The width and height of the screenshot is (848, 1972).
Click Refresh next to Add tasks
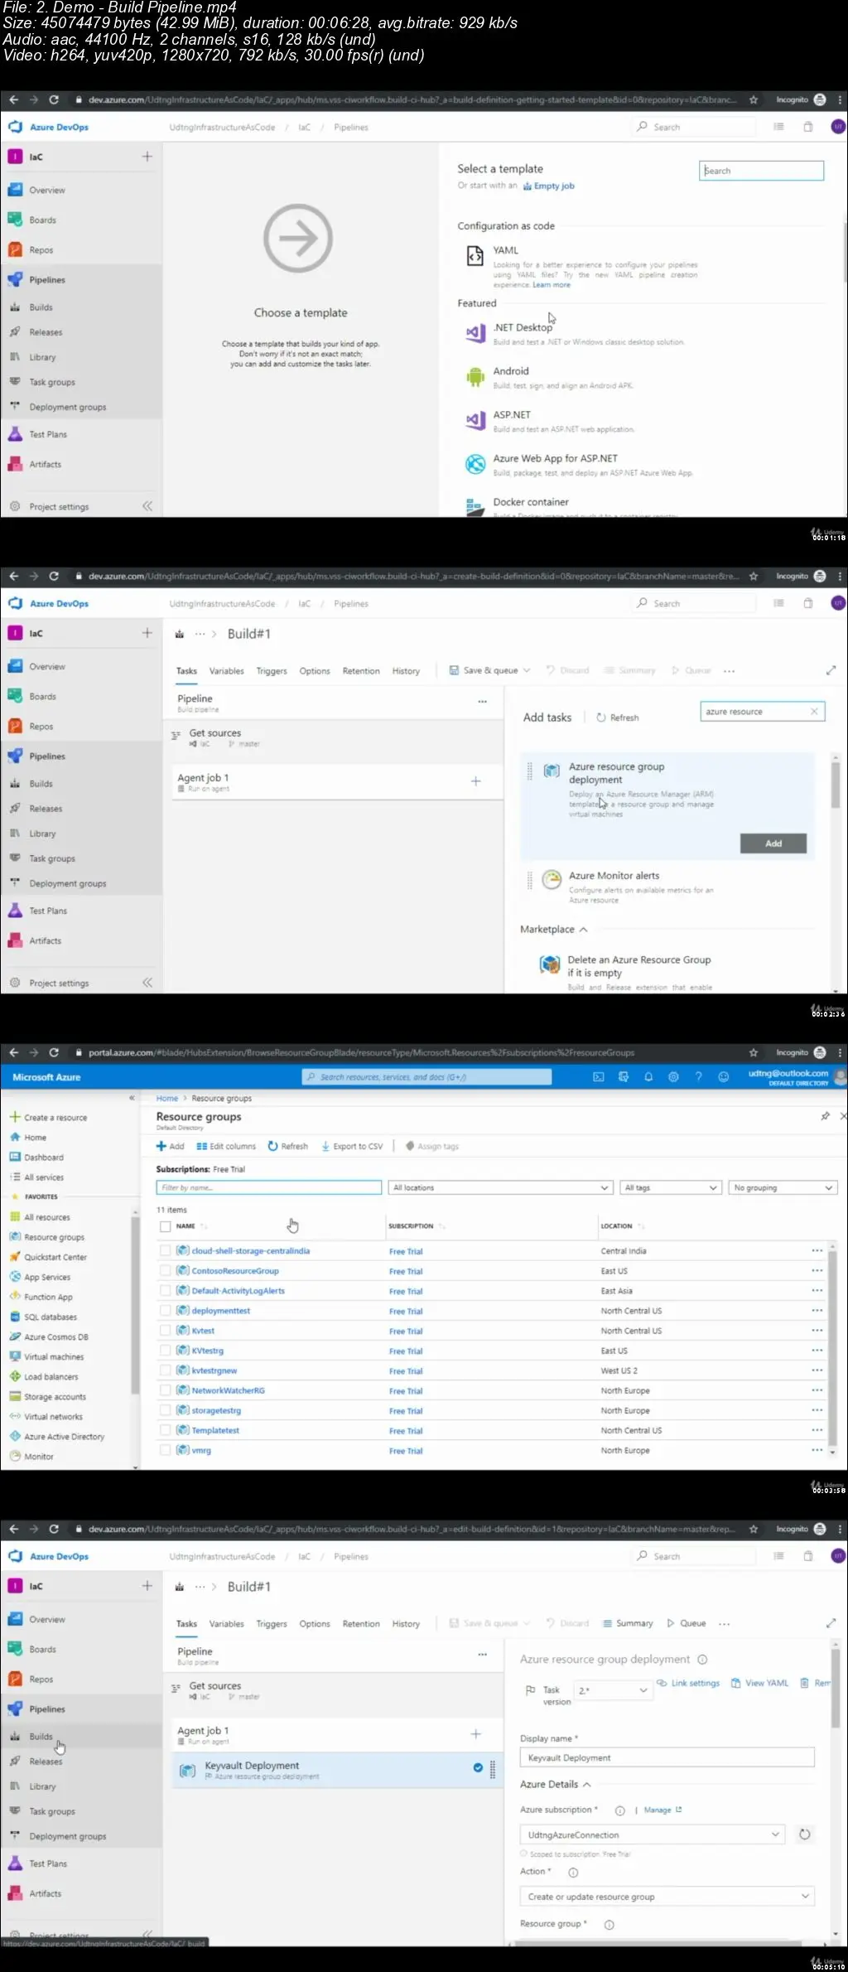[618, 718]
